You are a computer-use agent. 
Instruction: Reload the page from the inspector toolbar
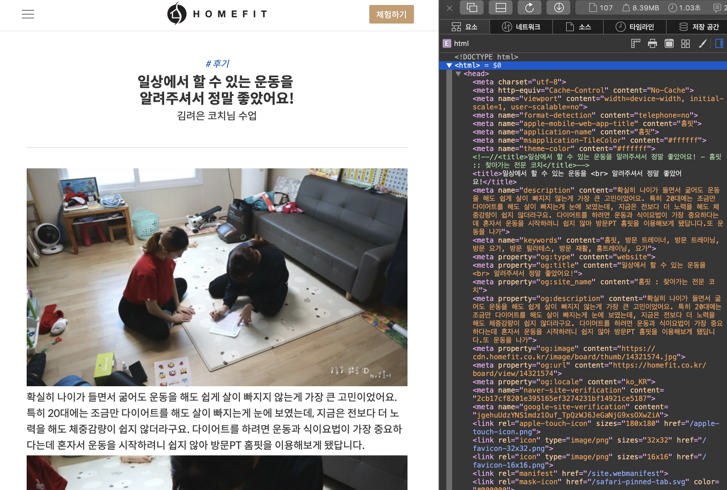[x=528, y=7]
